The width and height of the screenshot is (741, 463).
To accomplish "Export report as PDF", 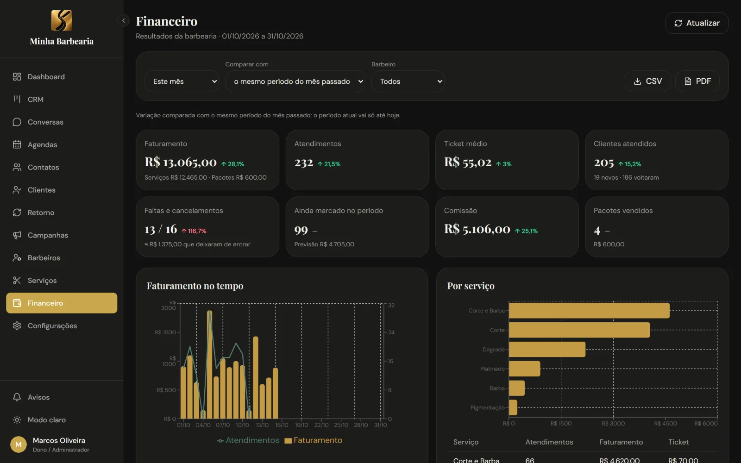I will [x=697, y=81].
